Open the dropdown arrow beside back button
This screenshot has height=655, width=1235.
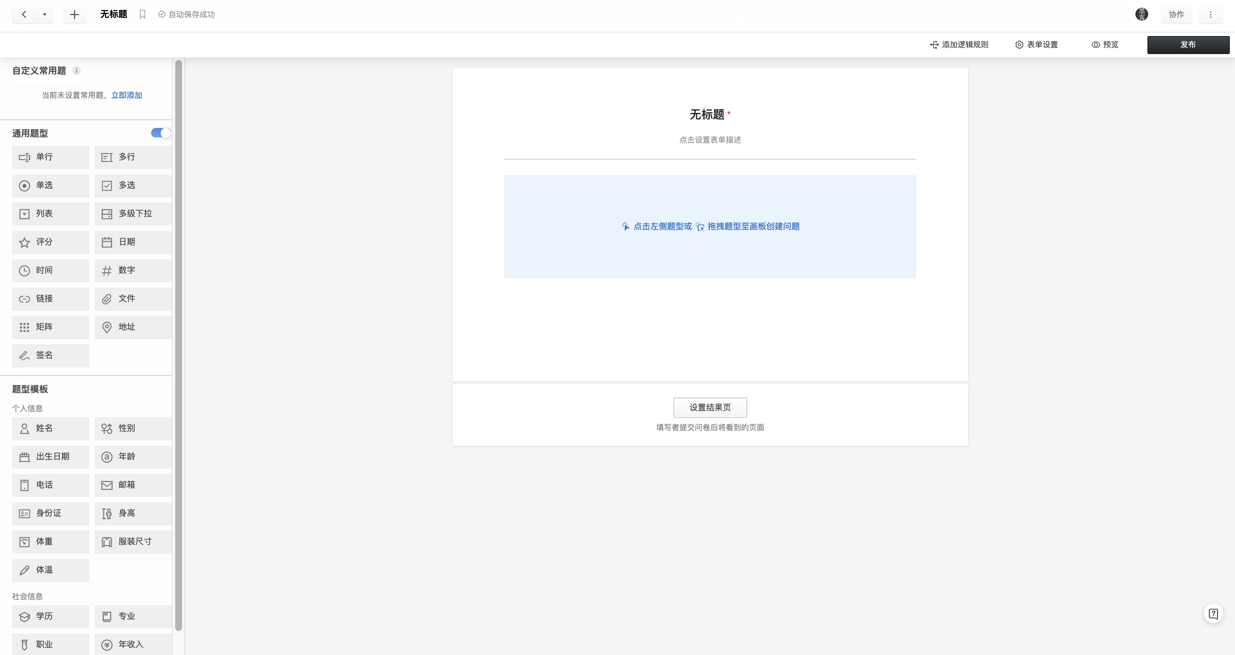coord(45,14)
